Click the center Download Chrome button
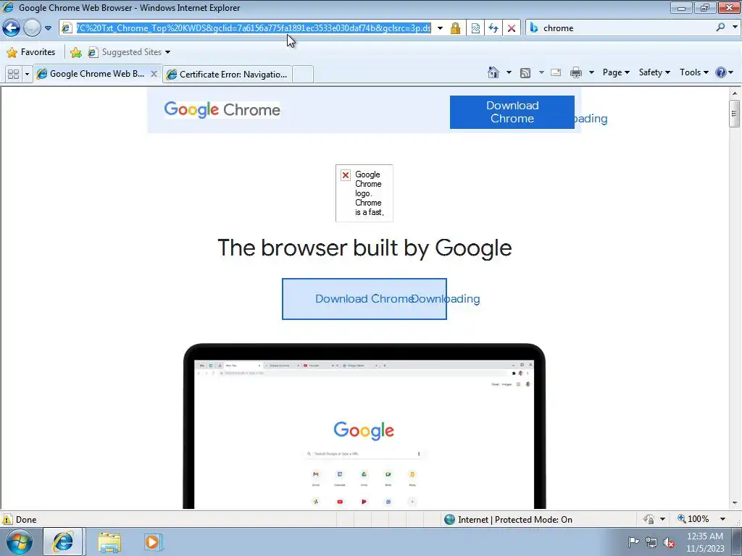Screen dimensions: 742x556 pos(364,299)
